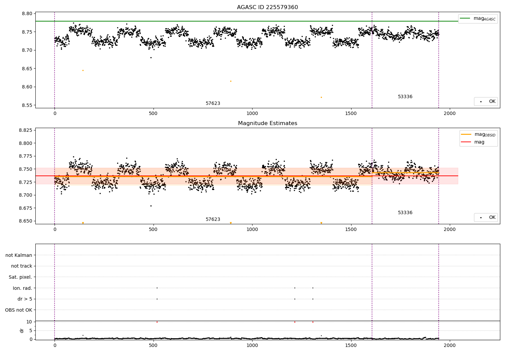
Task: Click the black outlier point at 8.68 in top plot
Action: [x=151, y=57]
